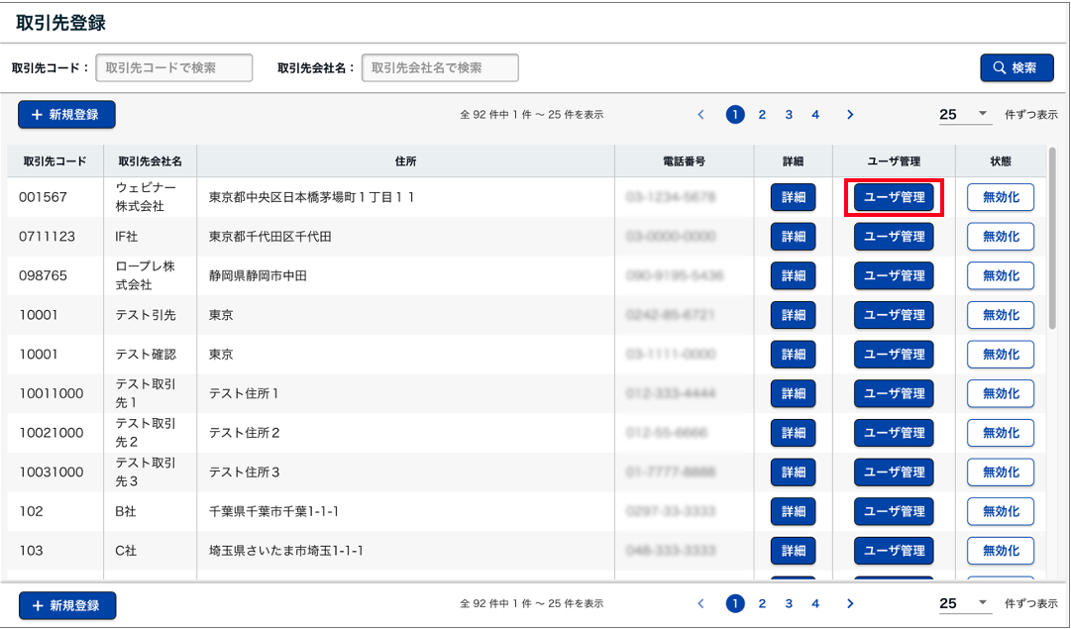Click 無効化 for テスト住所3 row
The height and width of the screenshot is (629, 1071).
(1000, 472)
